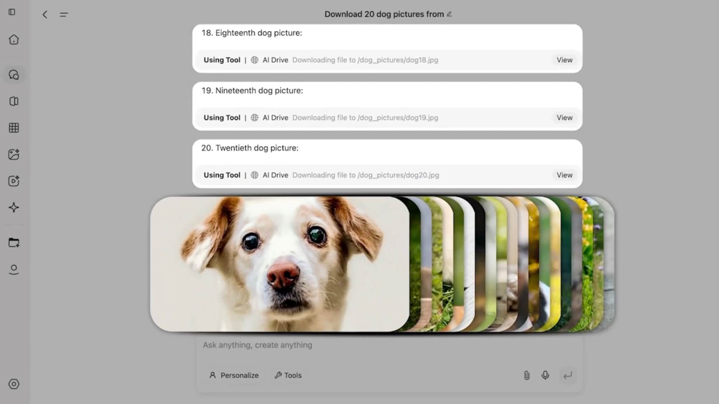Click globe icon in dog19.jpg row
This screenshot has height=404, width=719.
(255, 118)
